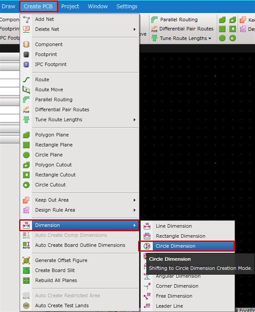The image size is (255, 312).
Task: Click the Leader Line icon
Action: (147, 306)
